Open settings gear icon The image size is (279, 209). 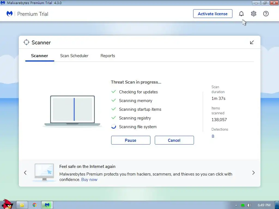[x=254, y=14]
